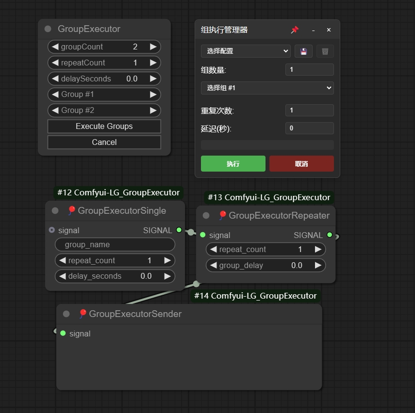Collapse GroupExecutorSender node via gray dot
Viewport: 415px width, 413px height.
coord(66,314)
